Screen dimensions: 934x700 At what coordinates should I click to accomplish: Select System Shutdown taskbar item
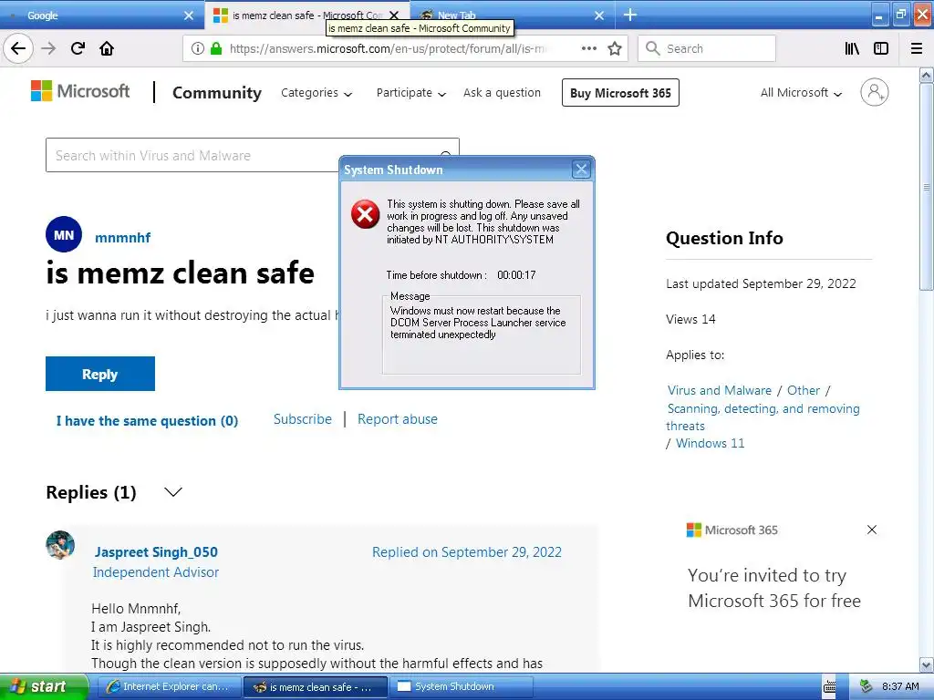(461, 686)
